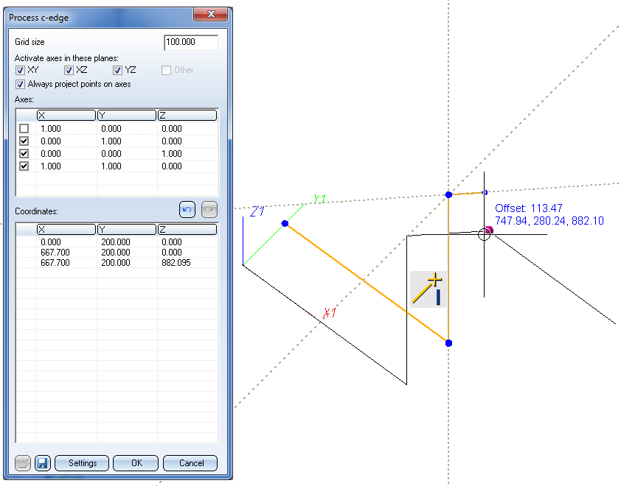Click the greyed icon left of save
Screen dimensions: 621x486
coord(23,463)
